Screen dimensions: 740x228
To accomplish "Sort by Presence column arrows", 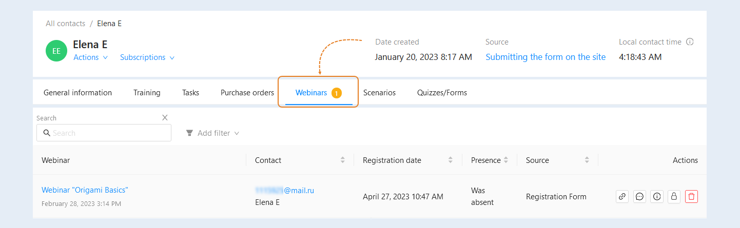I will (505, 160).
